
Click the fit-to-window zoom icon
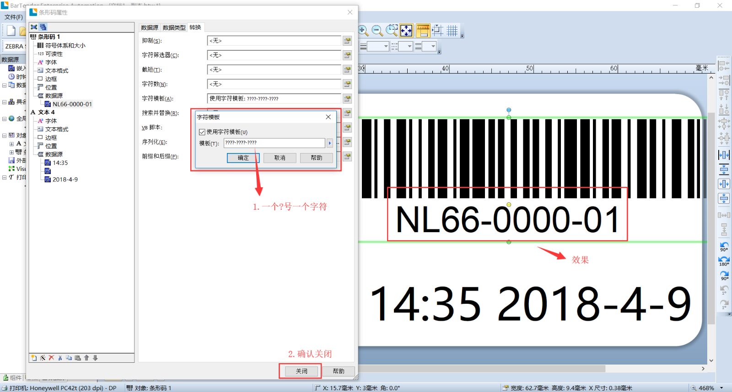pos(406,31)
